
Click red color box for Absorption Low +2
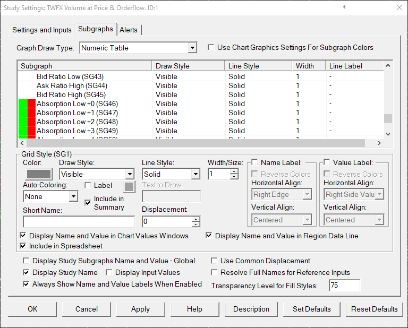(x=31, y=122)
